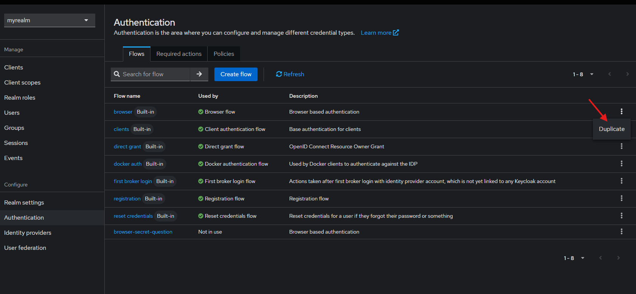The height and width of the screenshot is (294, 636).
Task: Open Authentication in the sidebar
Action: [x=52, y=218]
